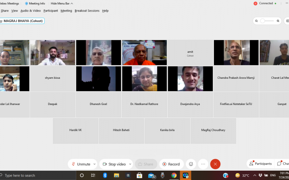This screenshot has height=180, width=289.
Task: Select the Dhanesh Goel participant tile
Action: coord(98,105)
